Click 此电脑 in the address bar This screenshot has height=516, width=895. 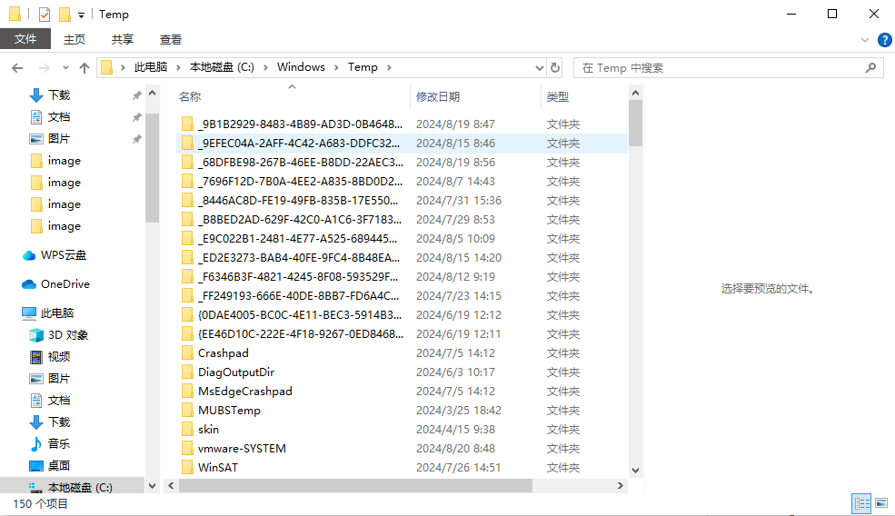(x=151, y=67)
